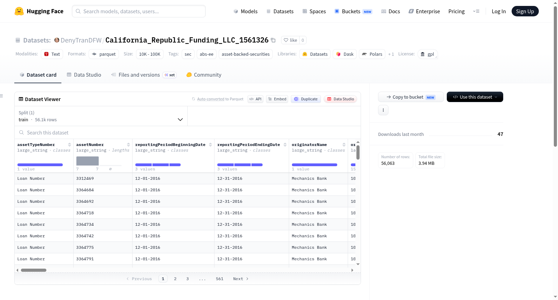
Task: Open the Datasets nav item
Action: click(x=280, y=11)
